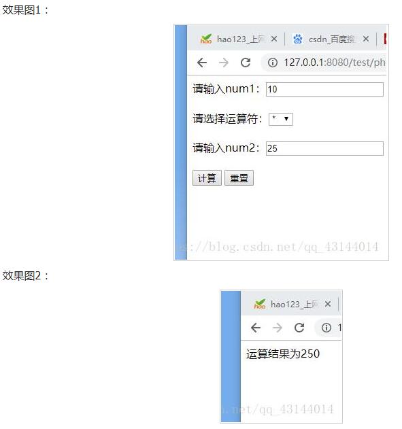Select the hao123_上网 tab in top browser
402x429 pixels.
239,39
